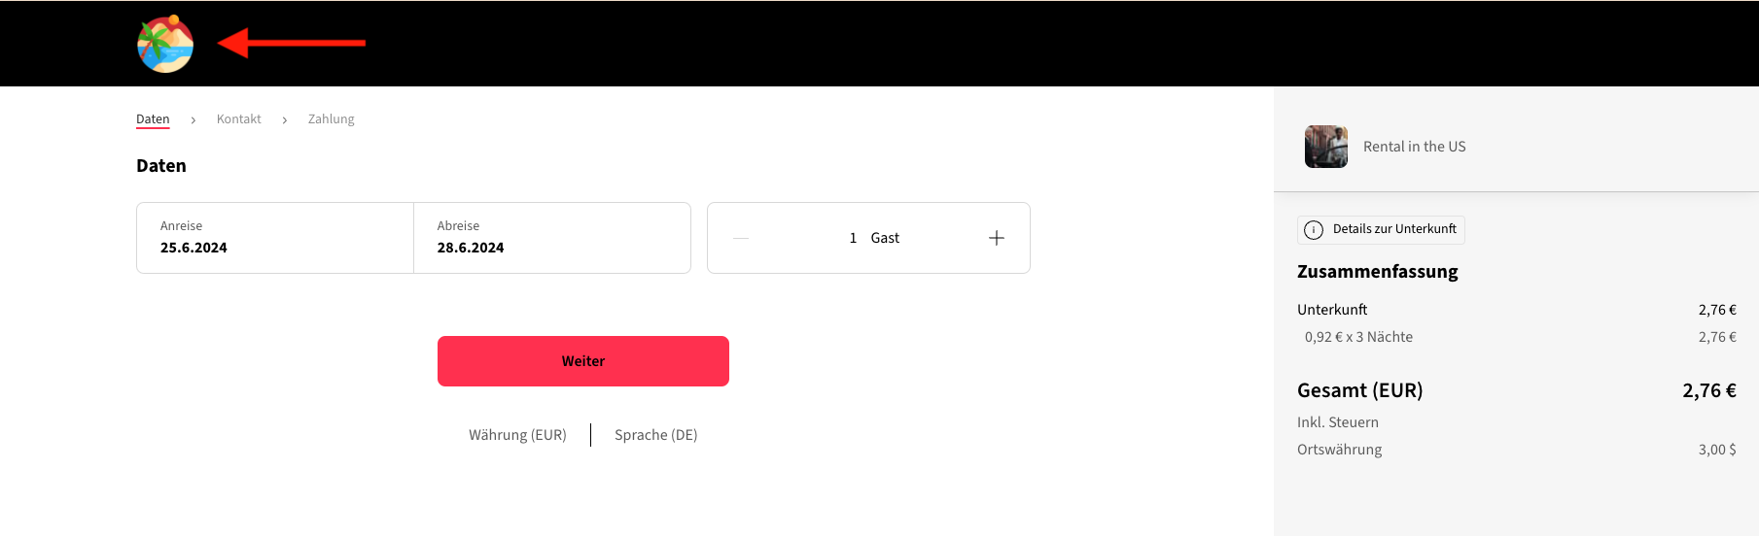The height and width of the screenshot is (536, 1759).
Task: Click the beach palm tree logo
Action: [165, 44]
